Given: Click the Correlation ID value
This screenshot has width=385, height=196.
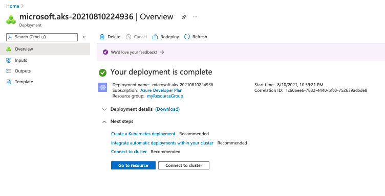Looking at the screenshot, I should click(x=326, y=90).
